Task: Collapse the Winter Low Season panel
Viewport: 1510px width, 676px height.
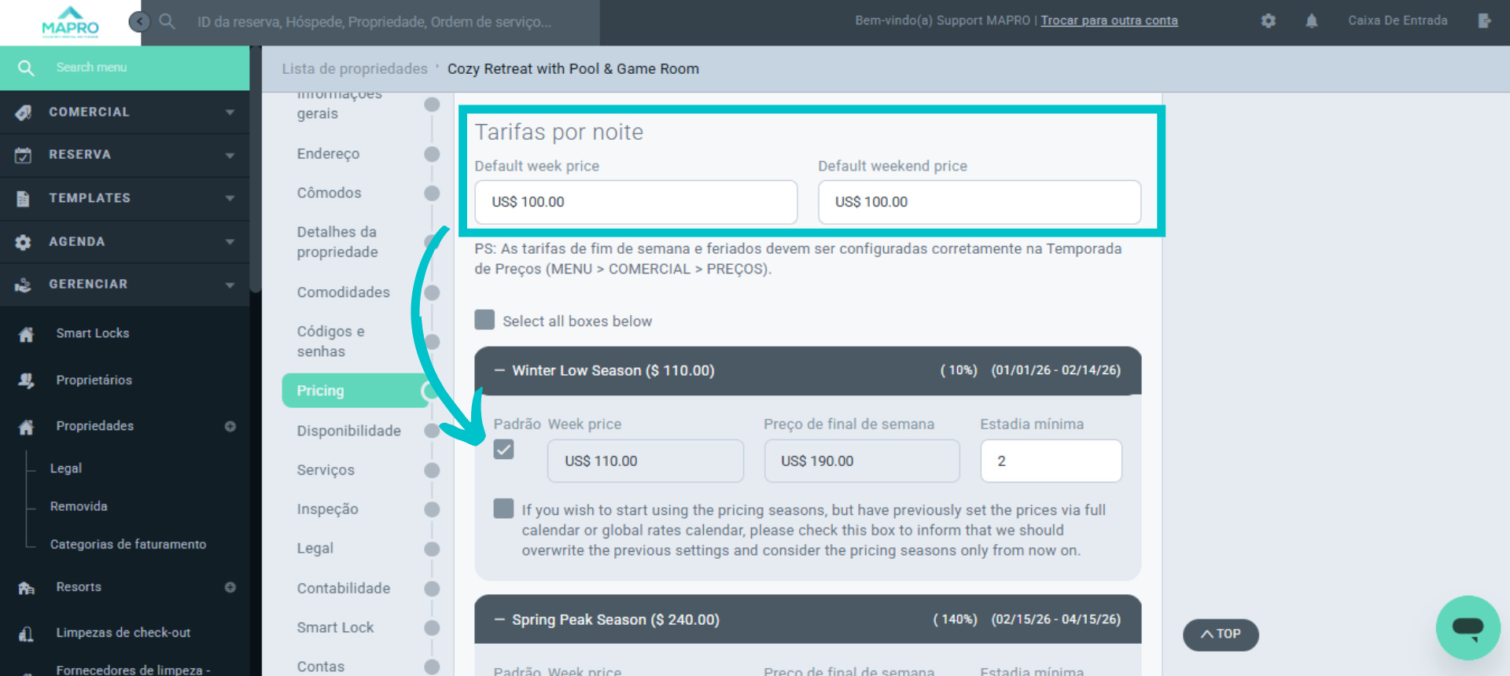Action: 499,370
